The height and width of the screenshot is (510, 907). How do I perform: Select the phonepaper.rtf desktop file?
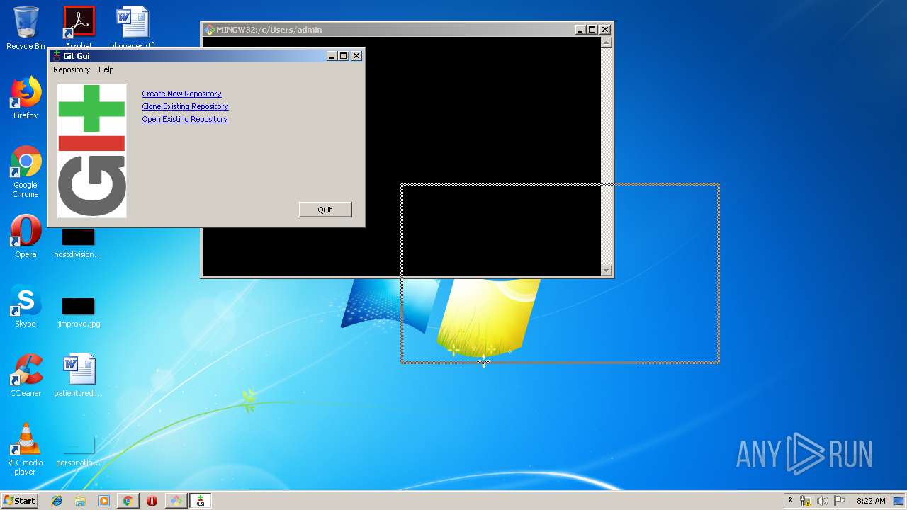point(132,27)
